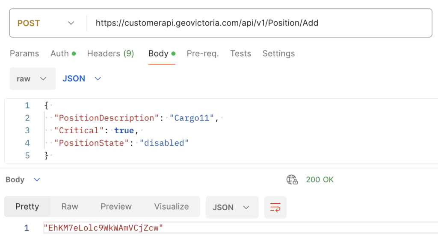Open the blue JSON language dropdown
This screenshot has width=438, height=240.
coord(82,79)
